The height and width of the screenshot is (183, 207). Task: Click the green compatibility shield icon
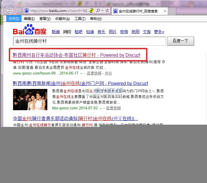[91, 10]
